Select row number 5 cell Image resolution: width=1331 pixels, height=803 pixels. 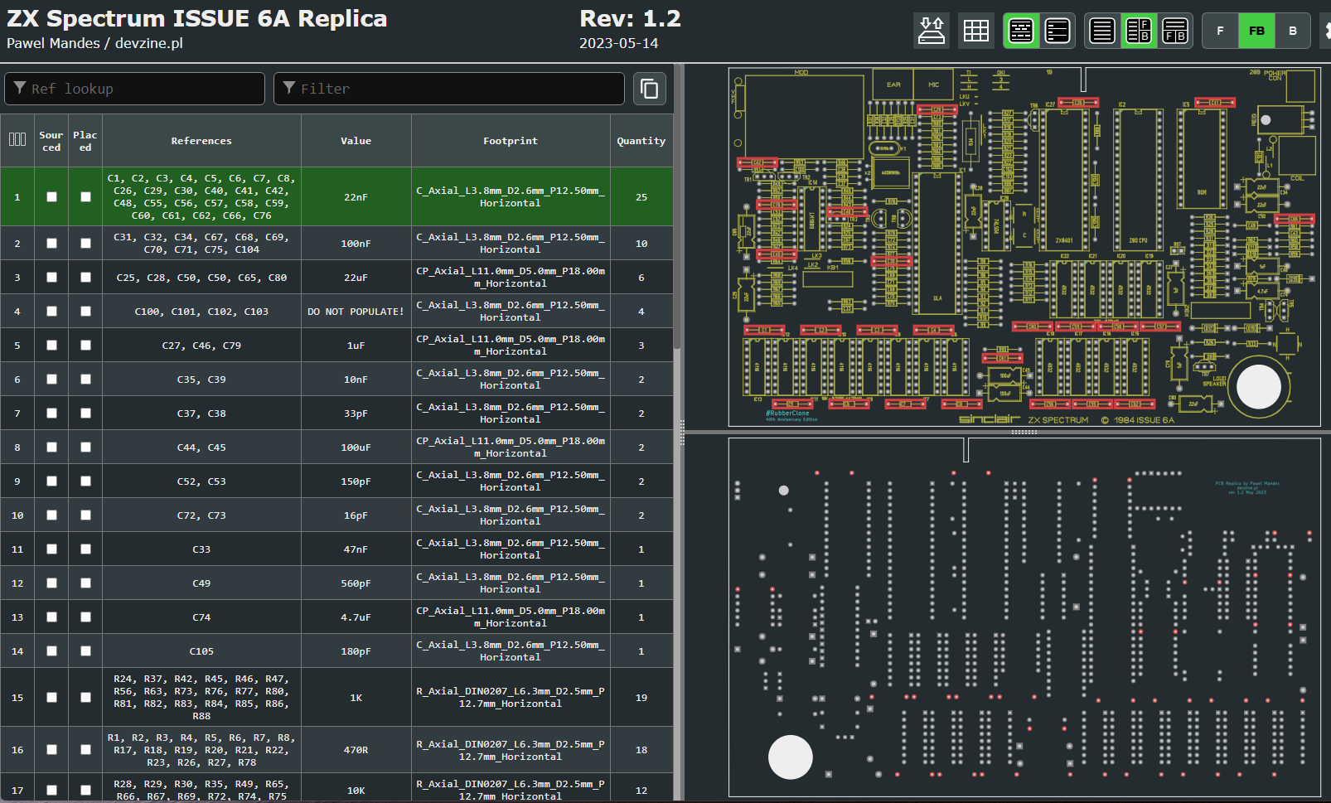17,345
